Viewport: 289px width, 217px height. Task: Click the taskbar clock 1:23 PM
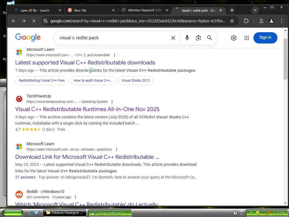click(x=279, y=213)
